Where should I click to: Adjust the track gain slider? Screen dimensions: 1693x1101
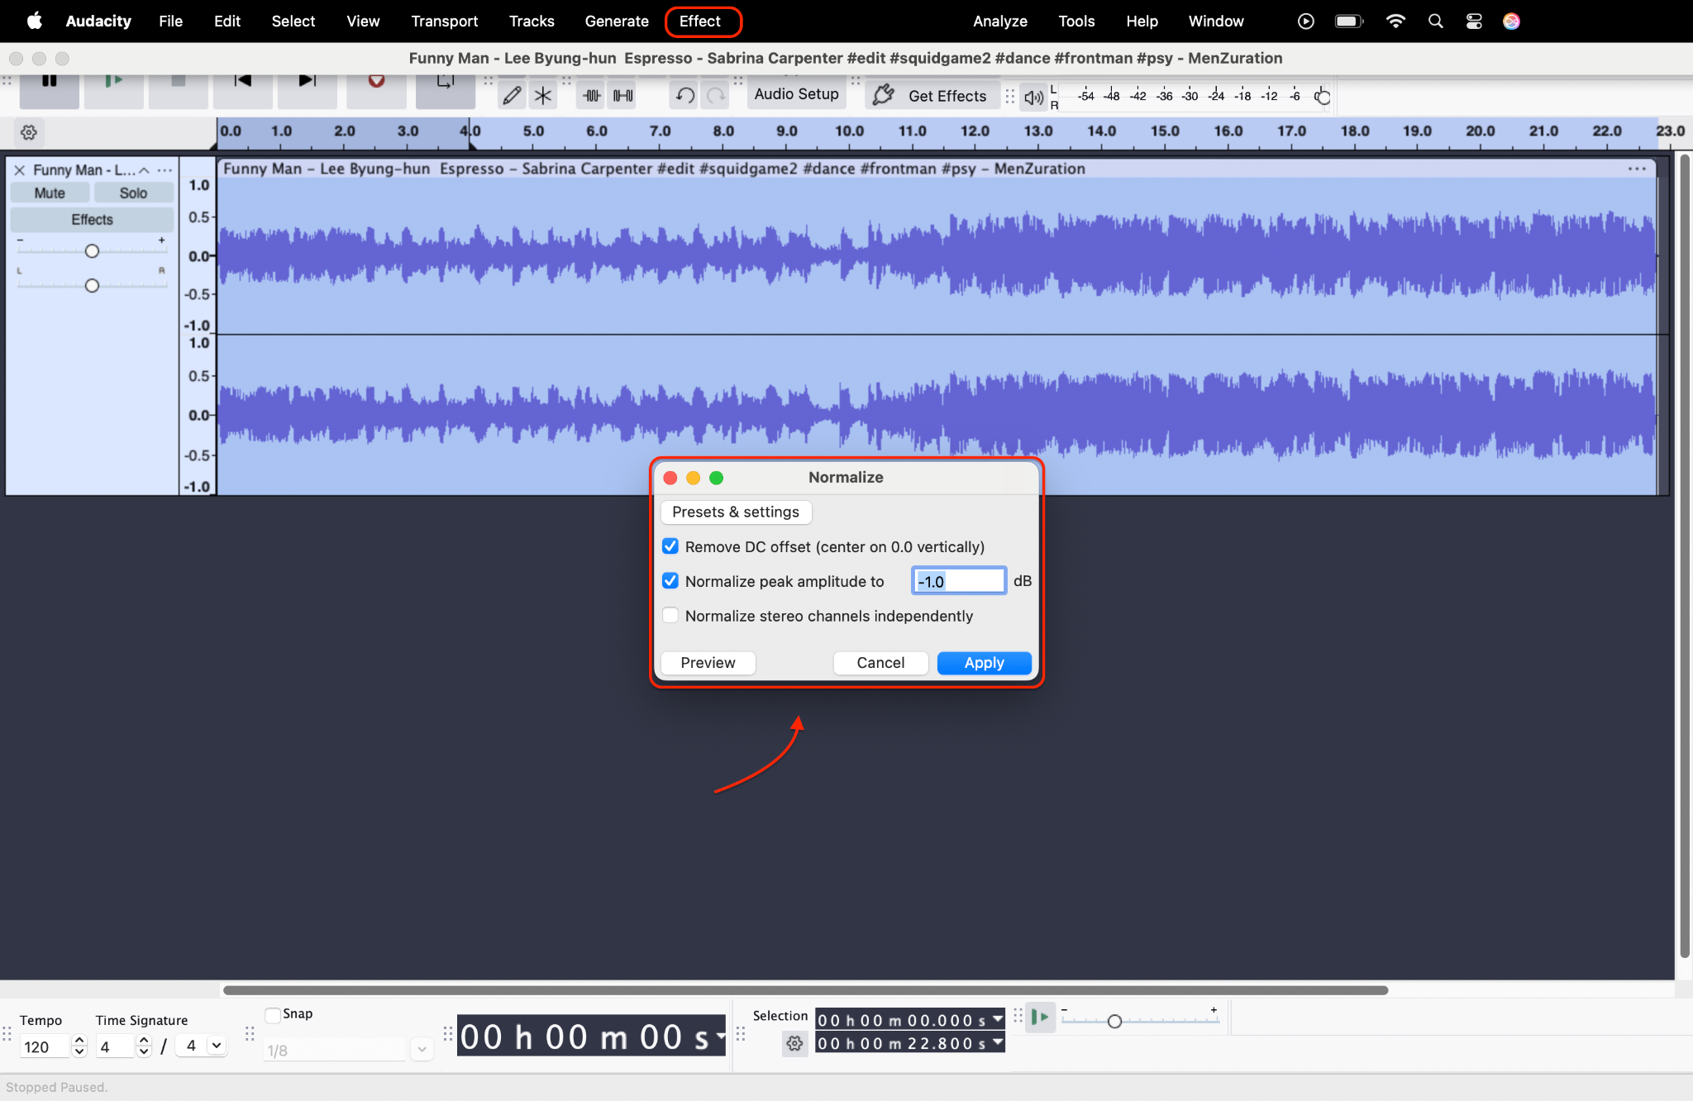[x=92, y=251]
